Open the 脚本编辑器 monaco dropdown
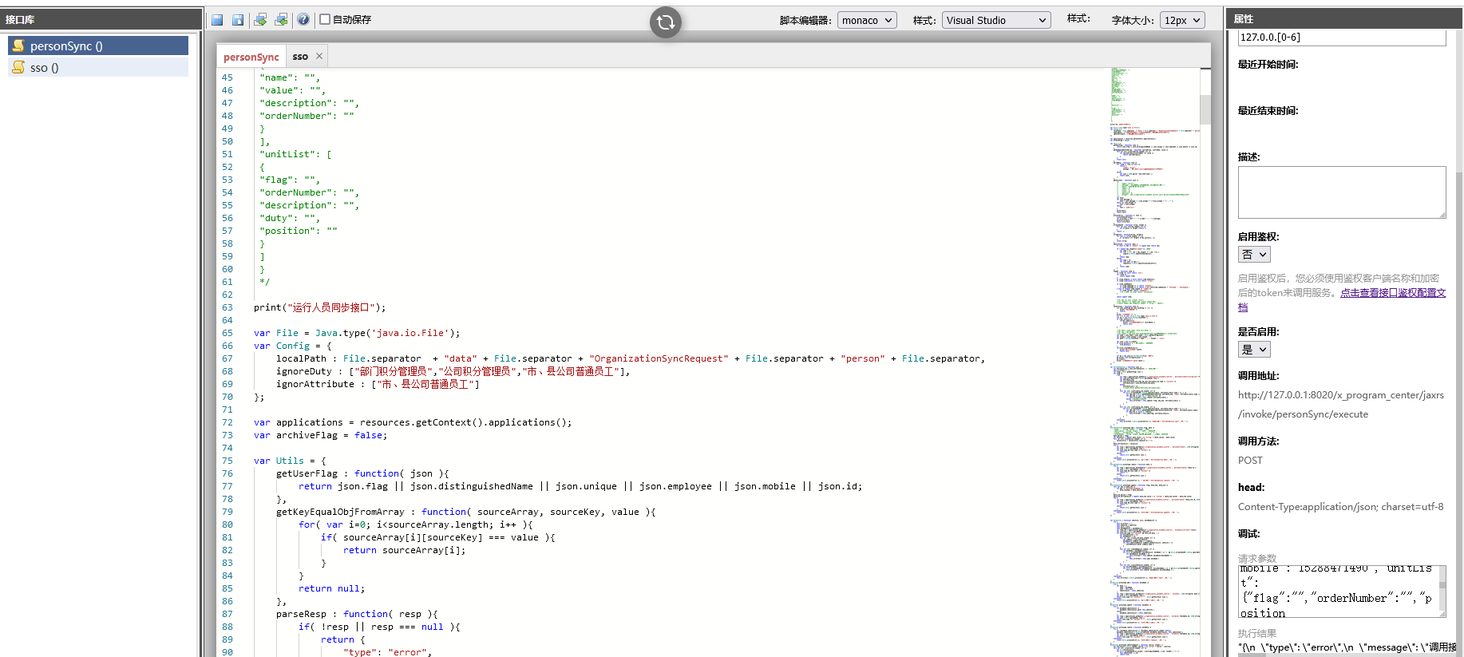The image size is (1464, 657). (x=866, y=20)
